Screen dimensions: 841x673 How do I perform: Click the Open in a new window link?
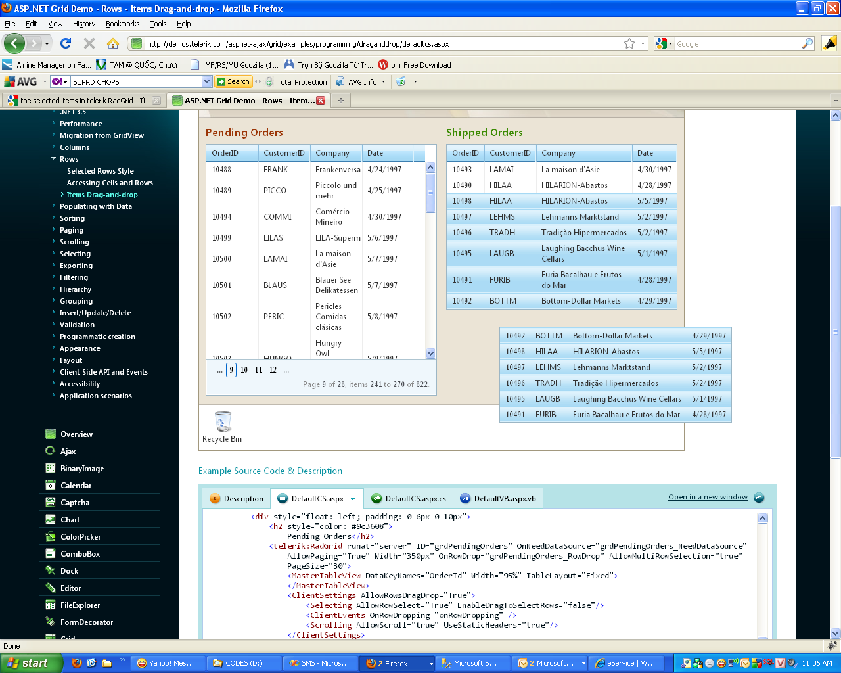[x=708, y=497]
